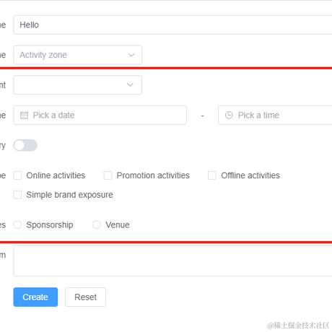This screenshot has height=332, width=332.
Task: Click the Pick a date field
Action: coord(100,115)
